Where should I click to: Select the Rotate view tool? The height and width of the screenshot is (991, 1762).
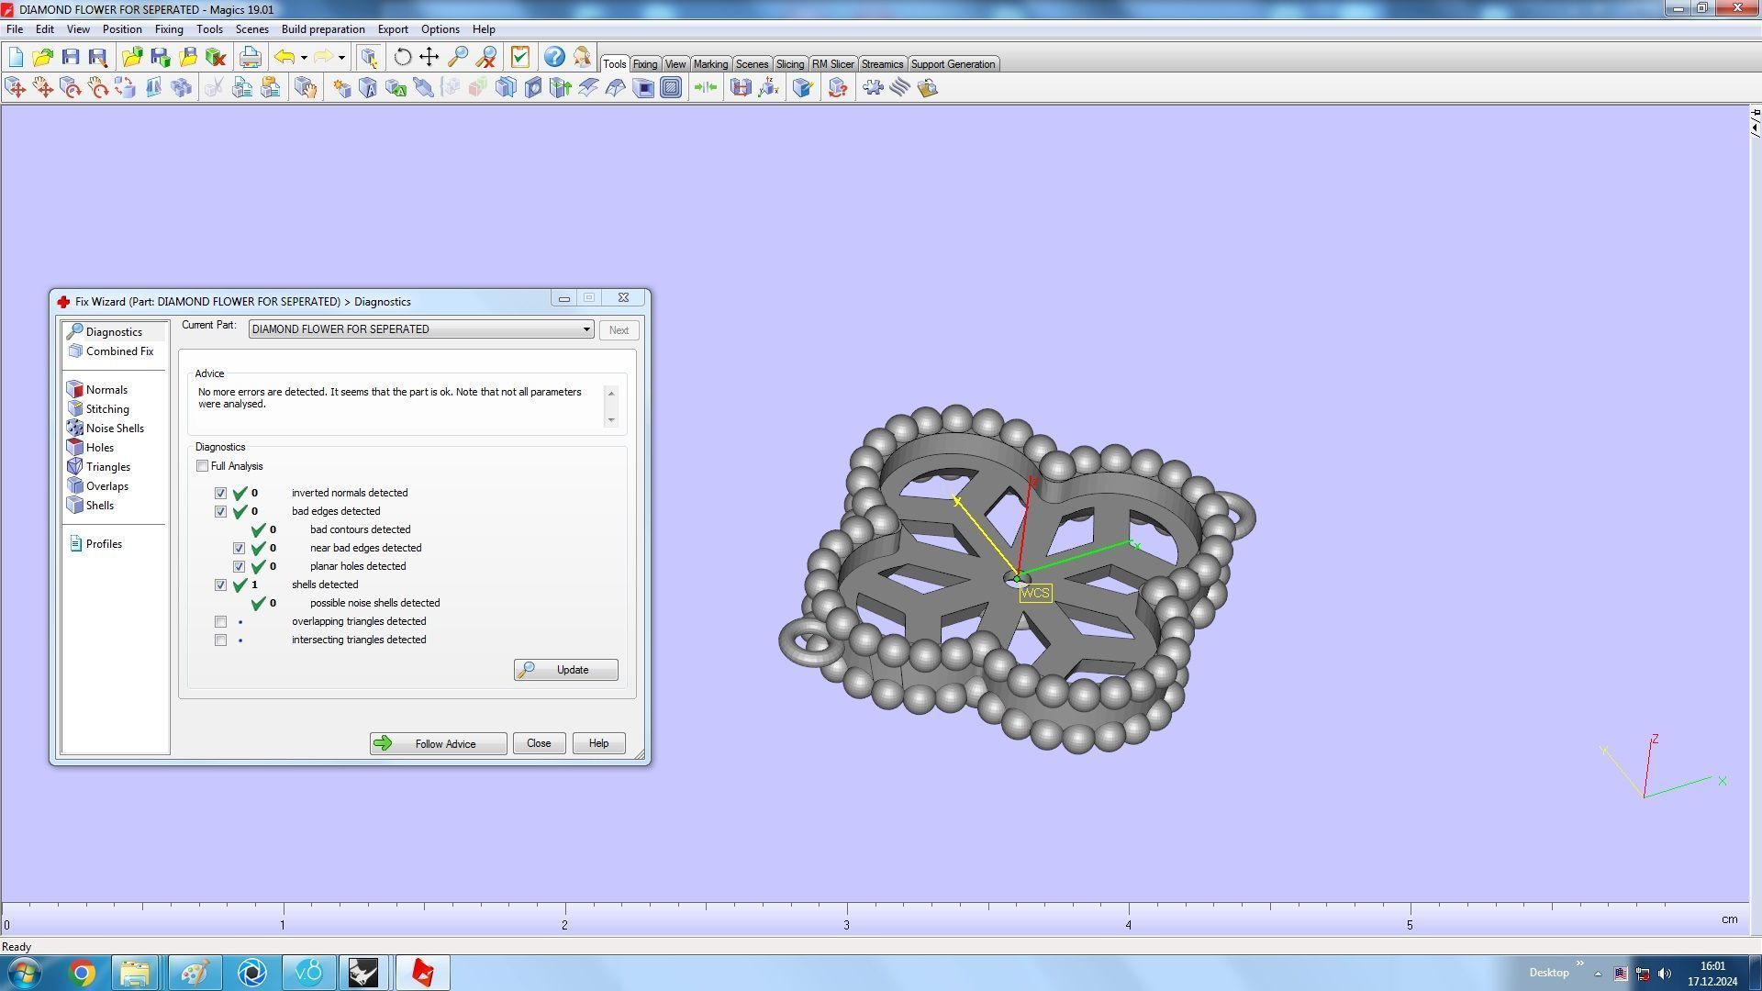tap(402, 58)
